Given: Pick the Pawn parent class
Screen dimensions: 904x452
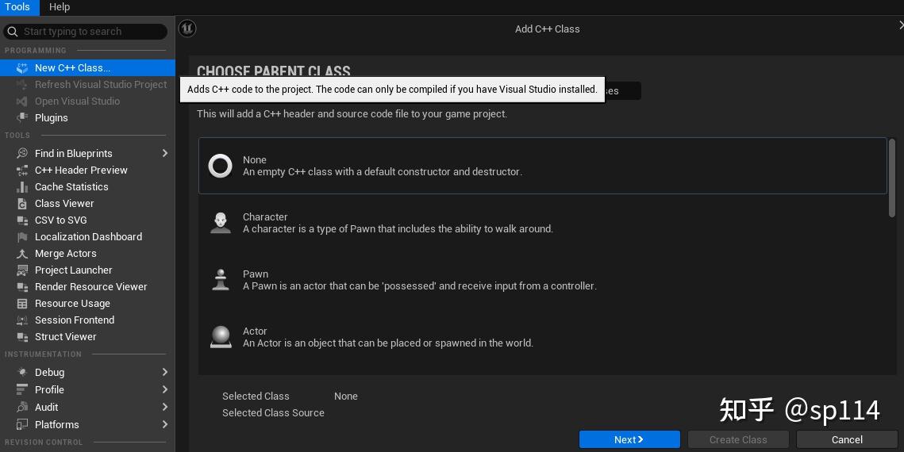Looking at the screenshot, I should tap(542, 280).
